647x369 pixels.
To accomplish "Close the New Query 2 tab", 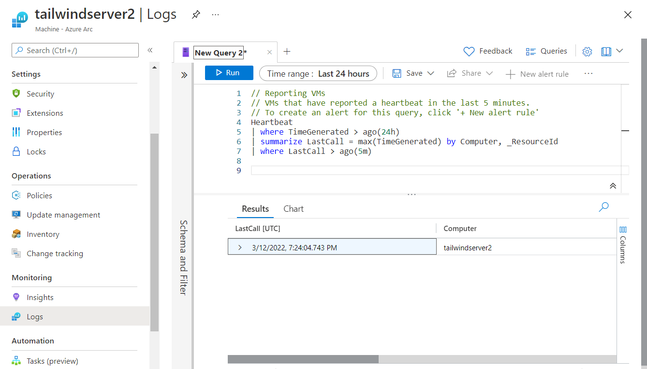I will point(270,52).
